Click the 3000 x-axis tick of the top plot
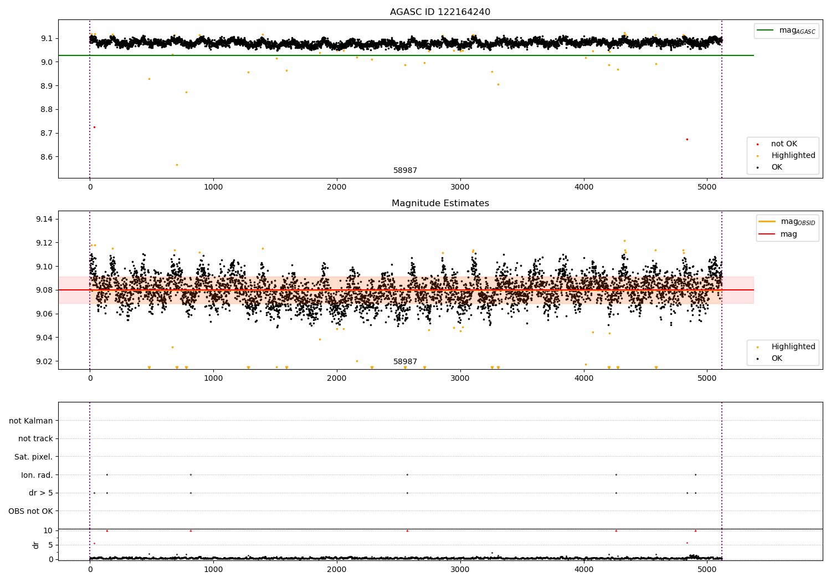Screen dimensions: 831x582 460,187
